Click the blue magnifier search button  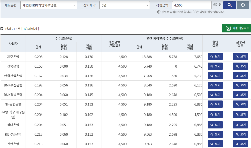pyautogui.click(x=229, y=5)
